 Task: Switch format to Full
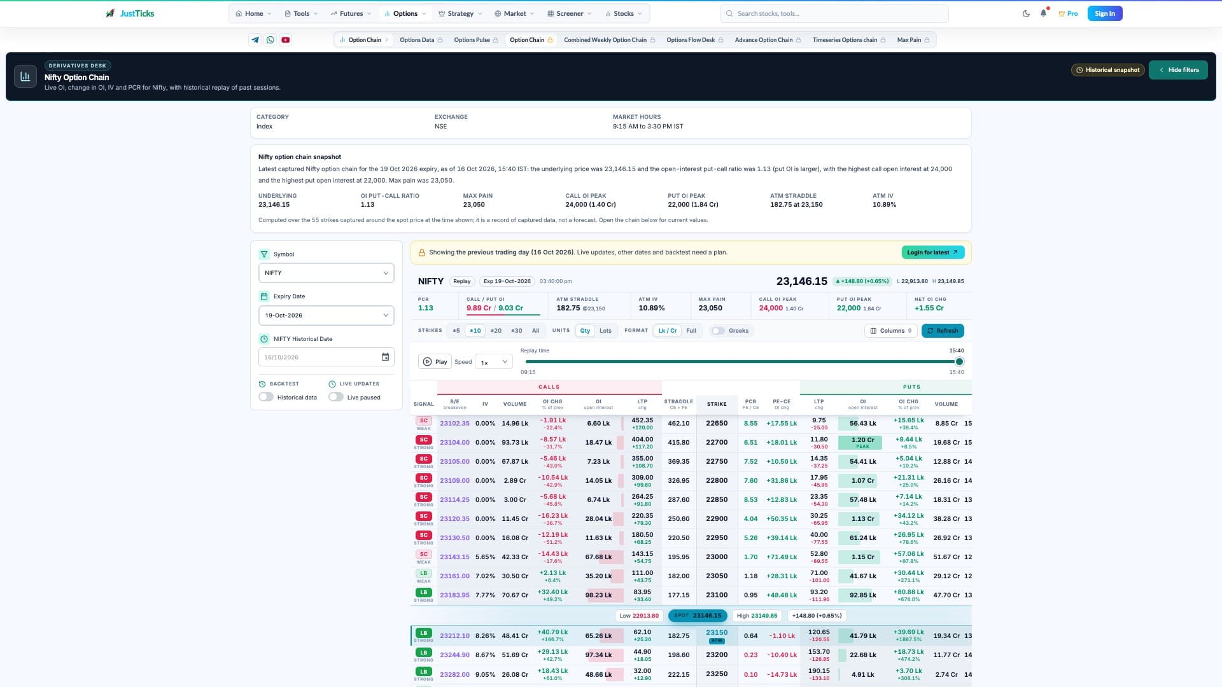click(x=691, y=331)
